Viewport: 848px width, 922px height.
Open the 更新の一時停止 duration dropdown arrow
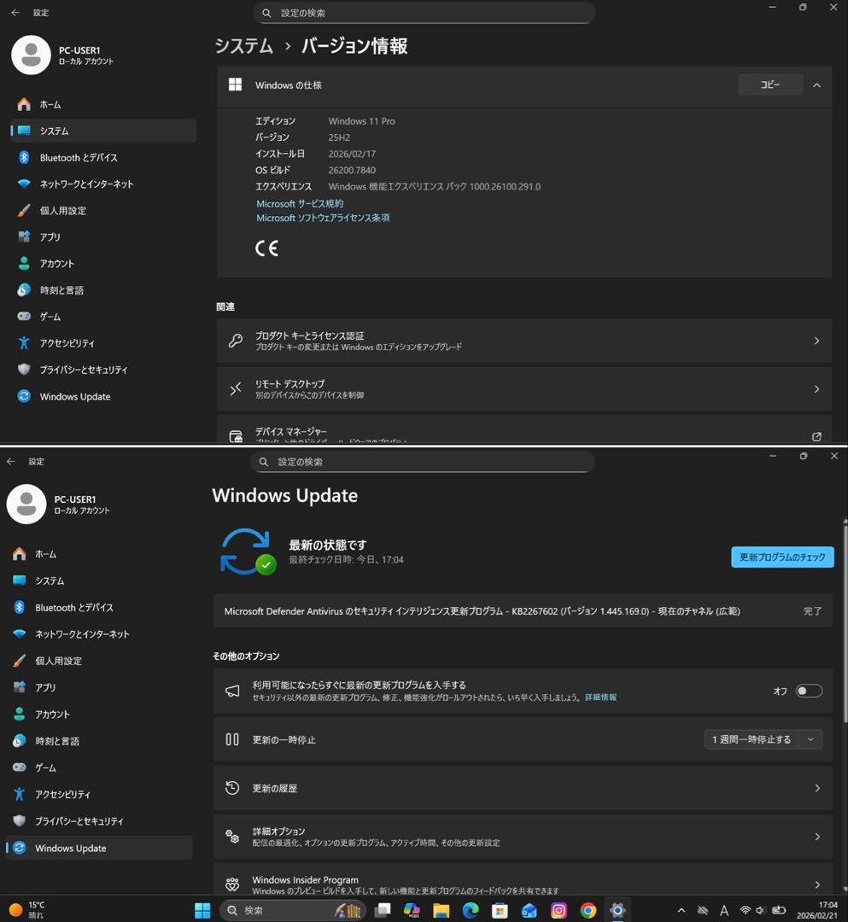[x=810, y=739]
